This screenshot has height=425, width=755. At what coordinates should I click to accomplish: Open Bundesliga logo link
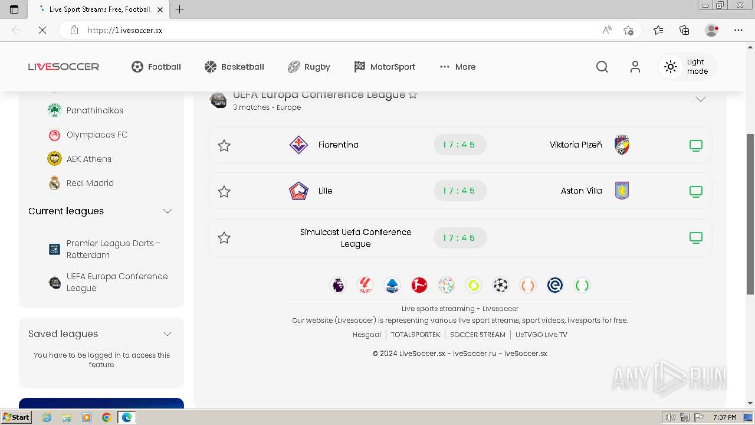(419, 286)
